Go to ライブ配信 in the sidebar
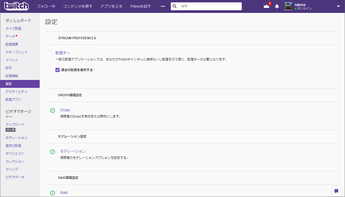Image resolution: width=345 pixels, height=197 pixels. tap(13, 28)
